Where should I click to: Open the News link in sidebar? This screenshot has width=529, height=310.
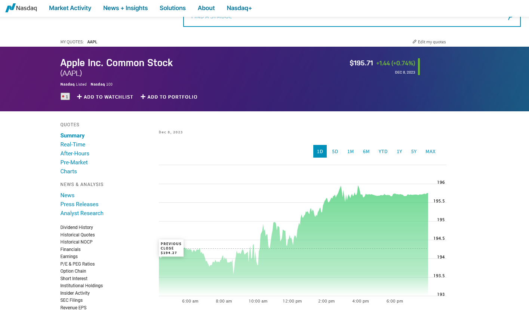[x=67, y=195]
